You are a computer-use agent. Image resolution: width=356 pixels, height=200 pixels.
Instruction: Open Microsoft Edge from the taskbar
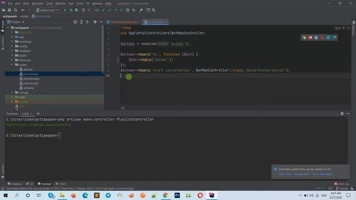point(85,195)
